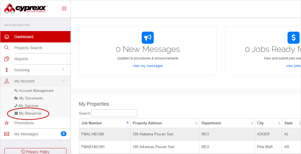Click the hamburger menu toggle icon
This screenshot has height=154, width=301.
click(x=64, y=9)
